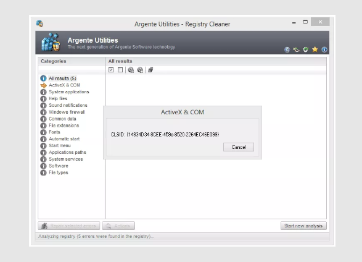Click the green arrows update icon
This screenshot has height=262, width=362.
pos(296,49)
